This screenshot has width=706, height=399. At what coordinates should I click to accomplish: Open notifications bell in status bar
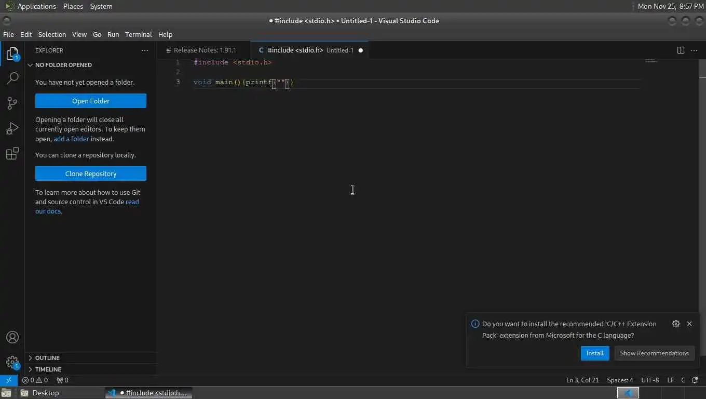click(695, 380)
